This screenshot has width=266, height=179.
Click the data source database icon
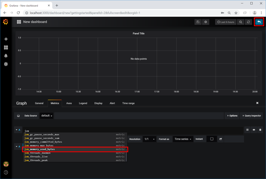[x=18, y=116]
